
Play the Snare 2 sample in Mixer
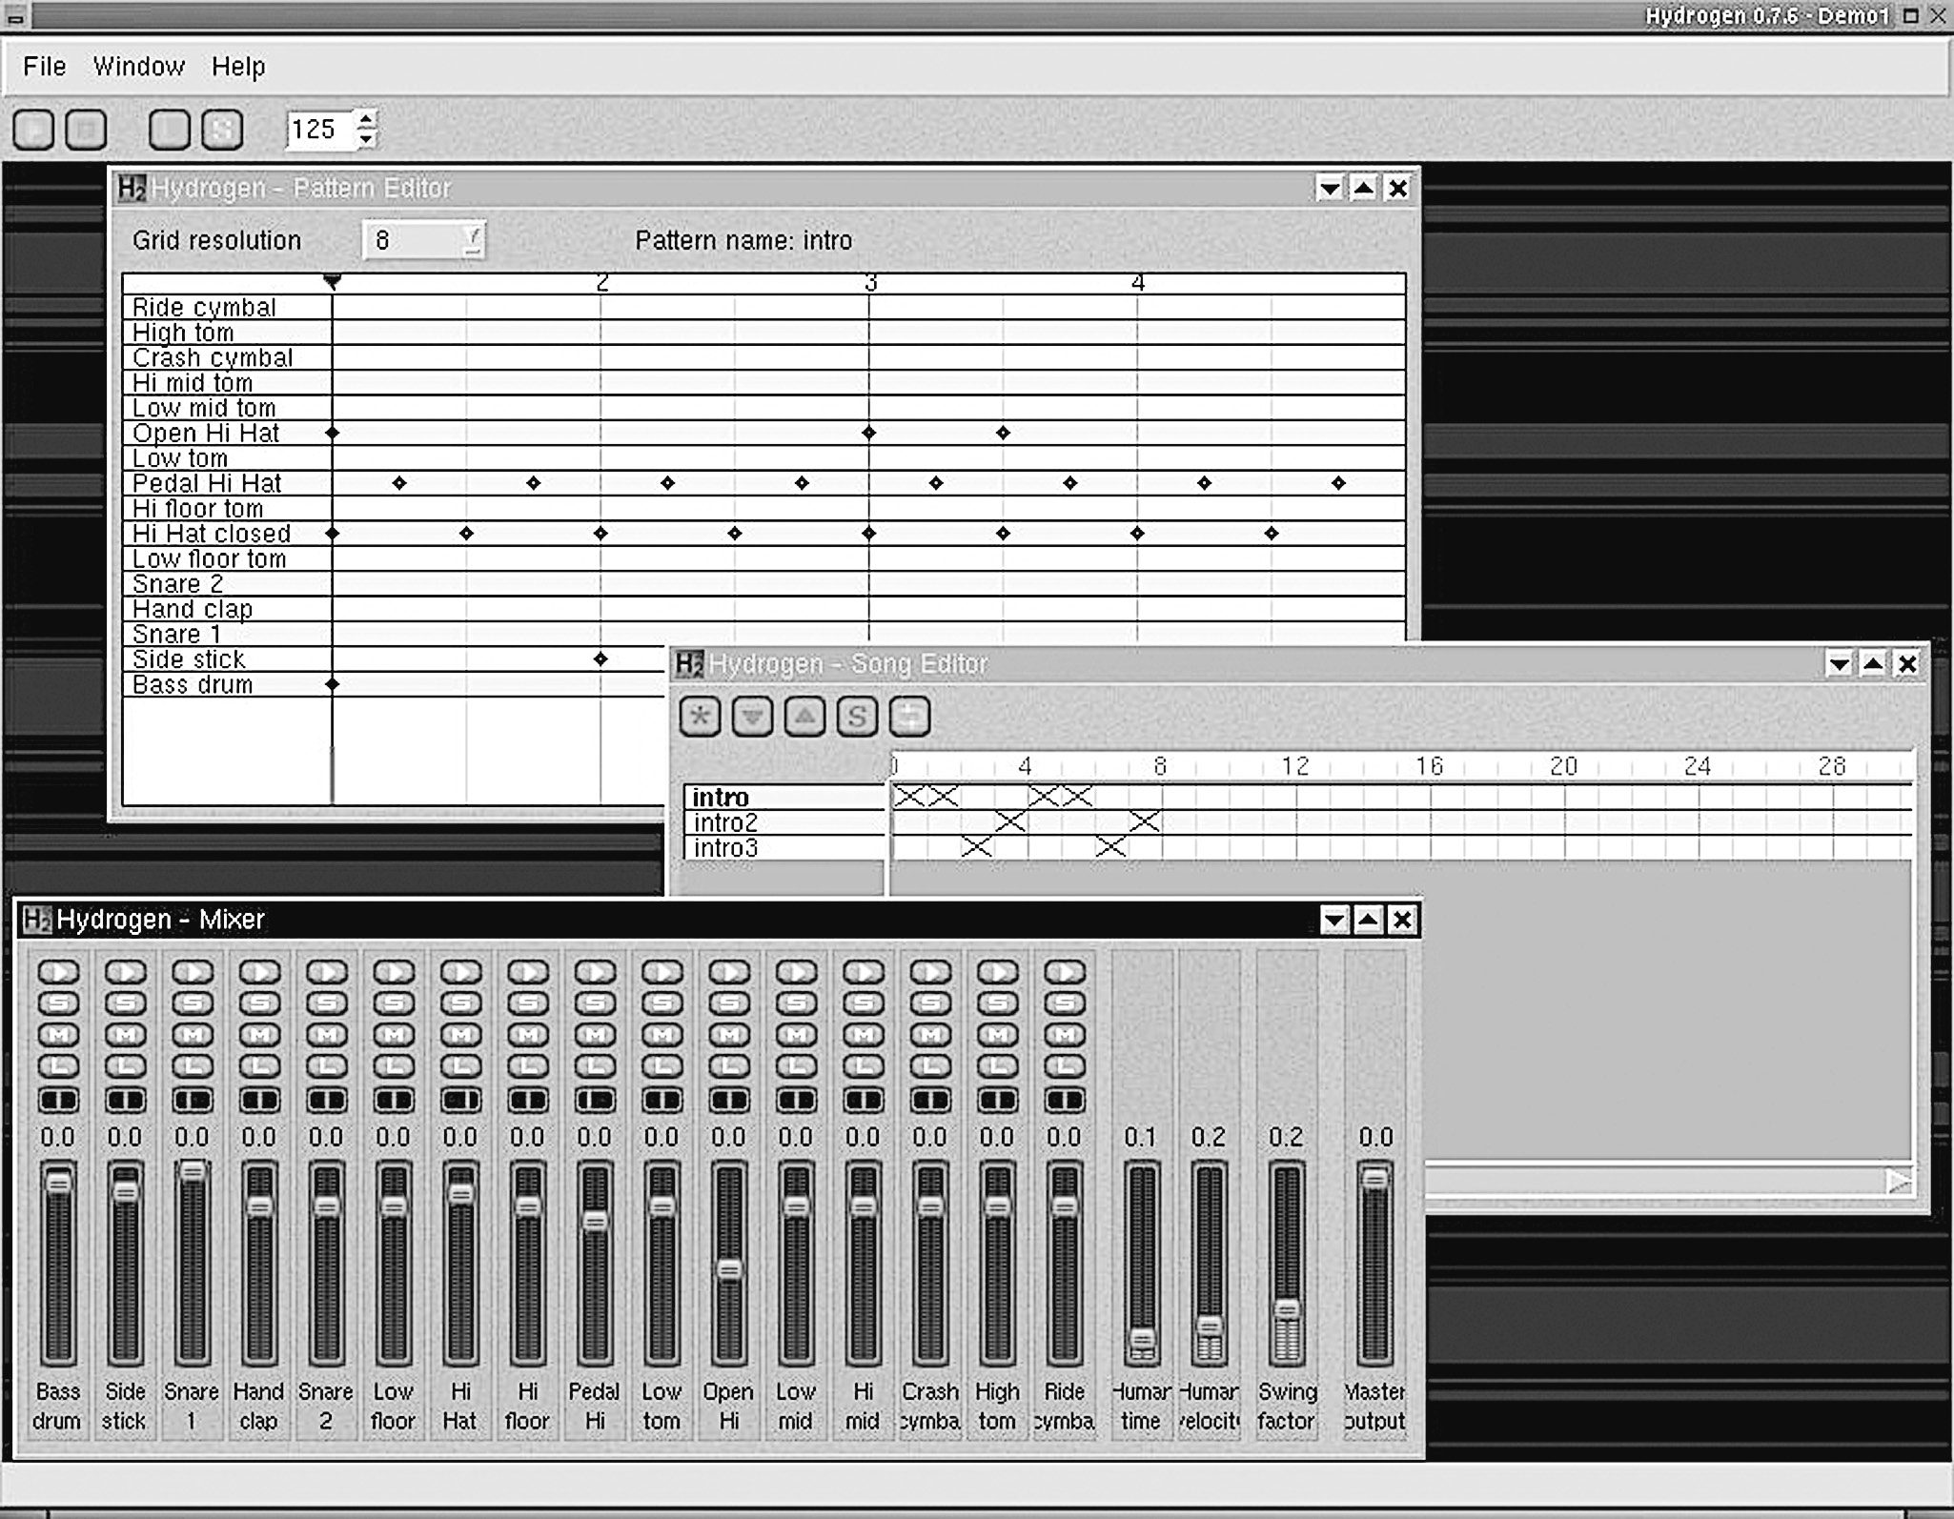[326, 972]
